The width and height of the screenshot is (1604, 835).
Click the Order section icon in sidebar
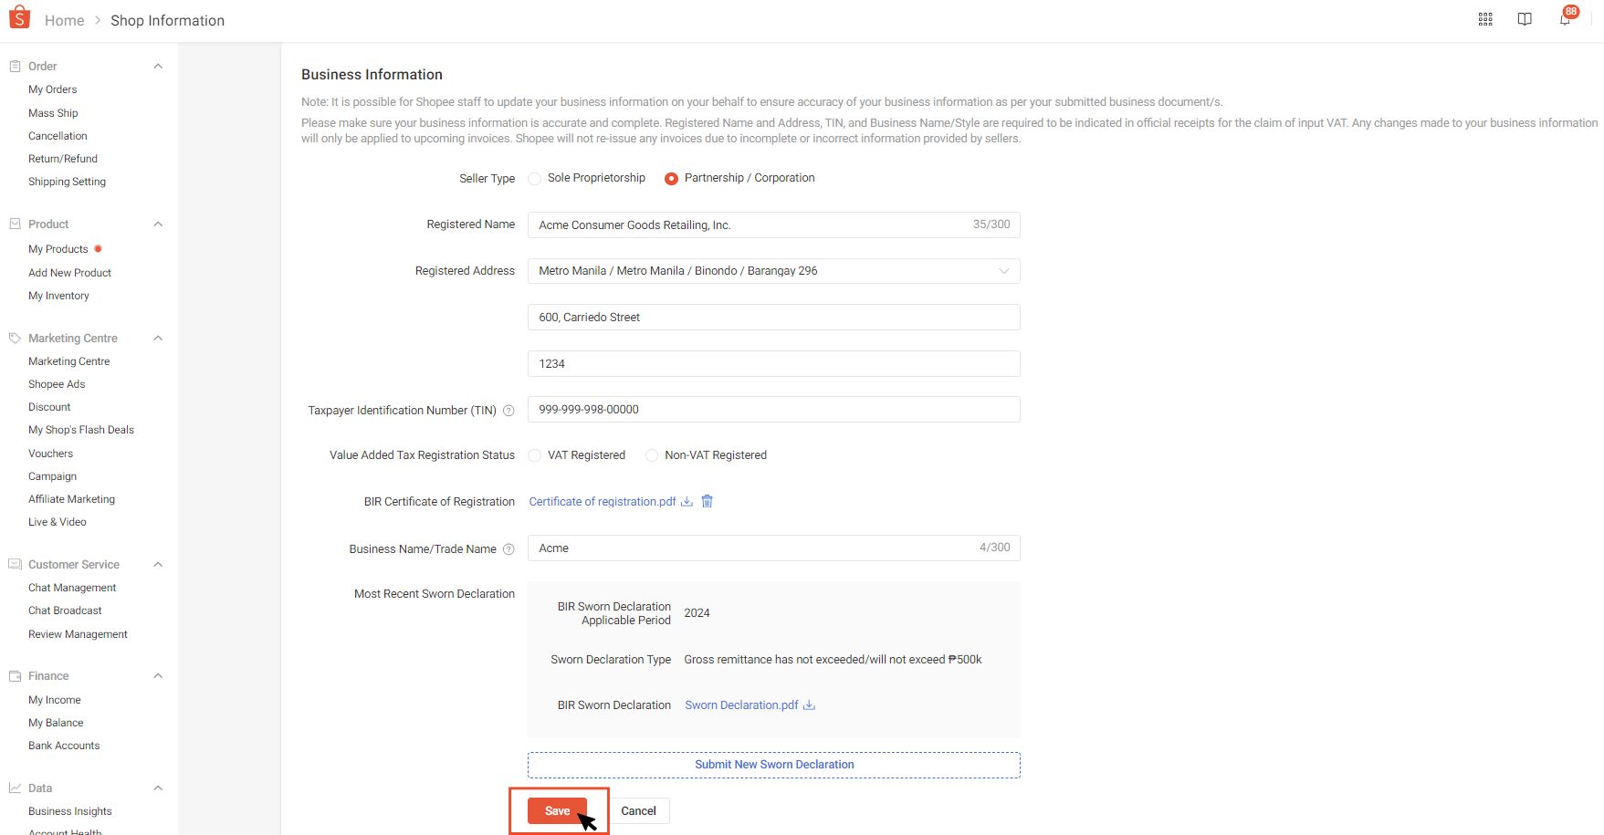(x=14, y=65)
